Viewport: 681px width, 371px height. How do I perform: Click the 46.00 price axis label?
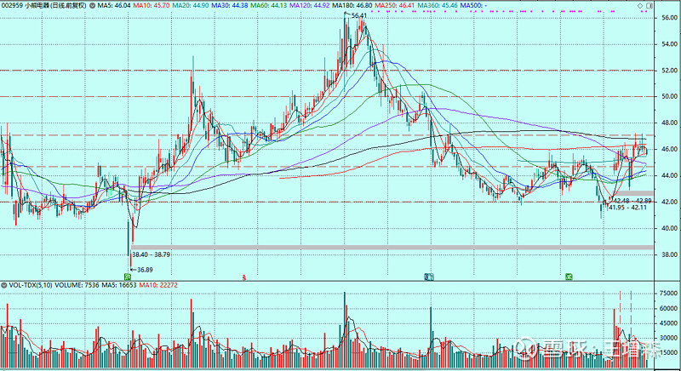point(669,149)
